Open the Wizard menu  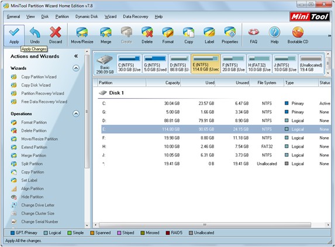coord(110,16)
